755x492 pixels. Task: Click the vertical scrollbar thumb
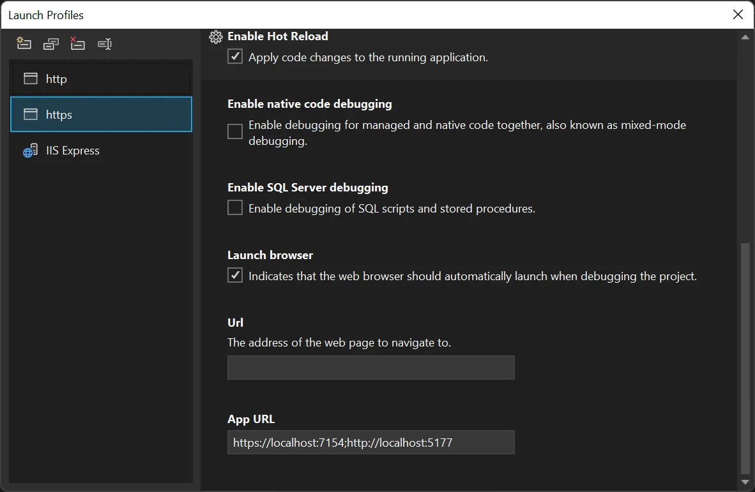point(745,357)
